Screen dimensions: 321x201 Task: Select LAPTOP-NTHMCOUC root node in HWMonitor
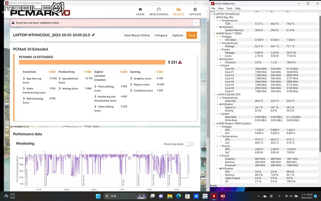click(227, 14)
